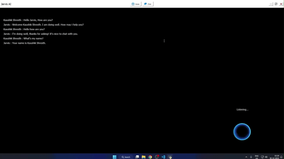Image resolution: width=284 pixels, height=159 pixels.
Task: Open the Windows Start menu
Action: click(x=114, y=157)
